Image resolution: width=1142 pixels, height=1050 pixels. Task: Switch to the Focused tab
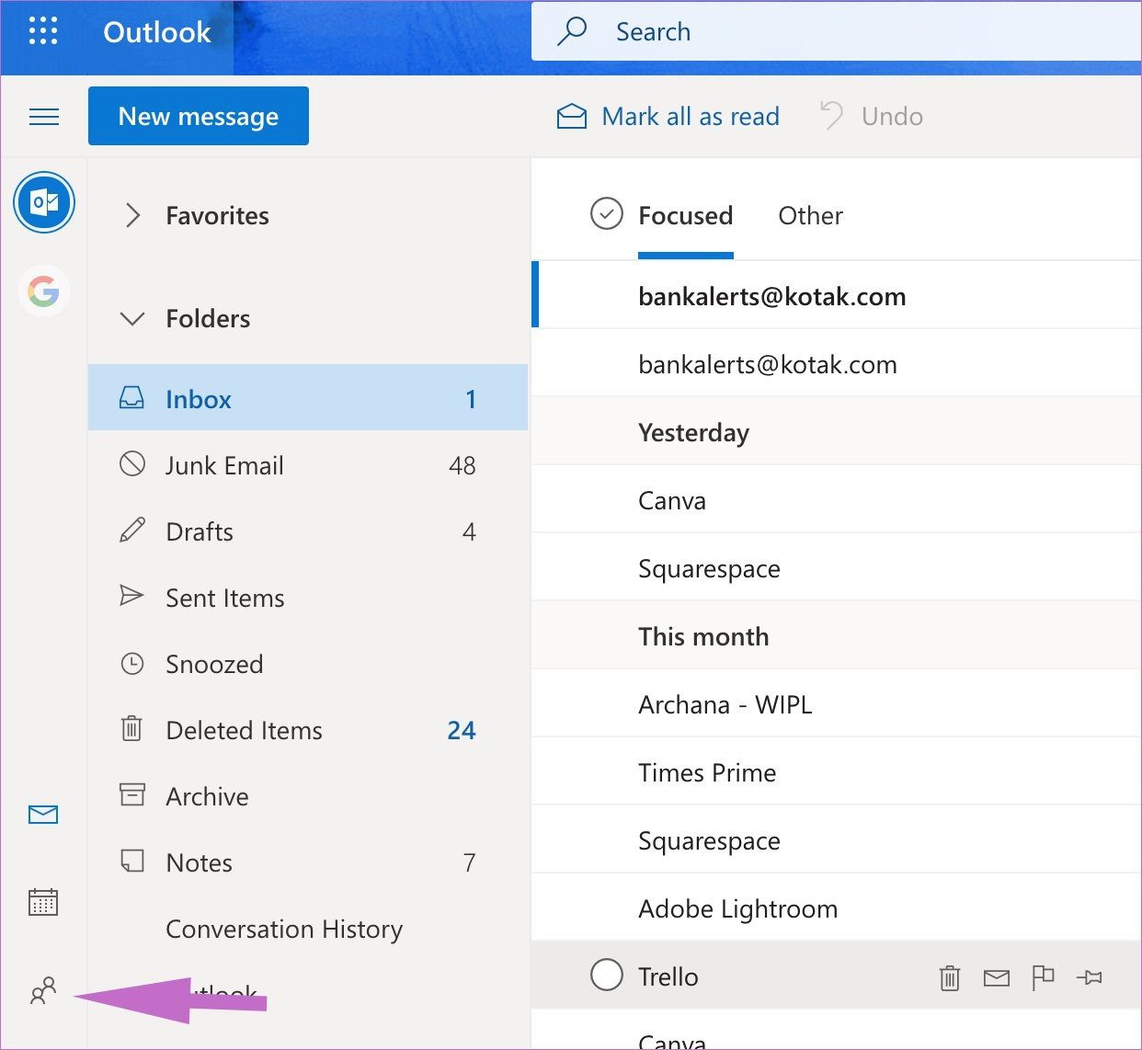(x=686, y=216)
